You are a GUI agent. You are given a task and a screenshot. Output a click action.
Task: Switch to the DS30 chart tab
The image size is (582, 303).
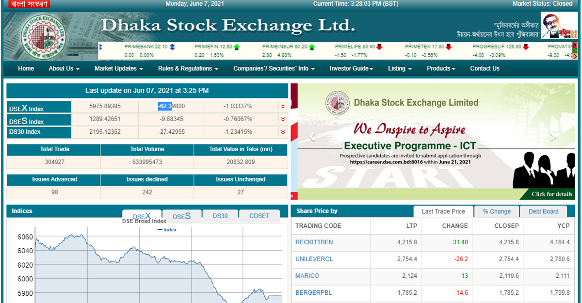[x=220, y=216]
